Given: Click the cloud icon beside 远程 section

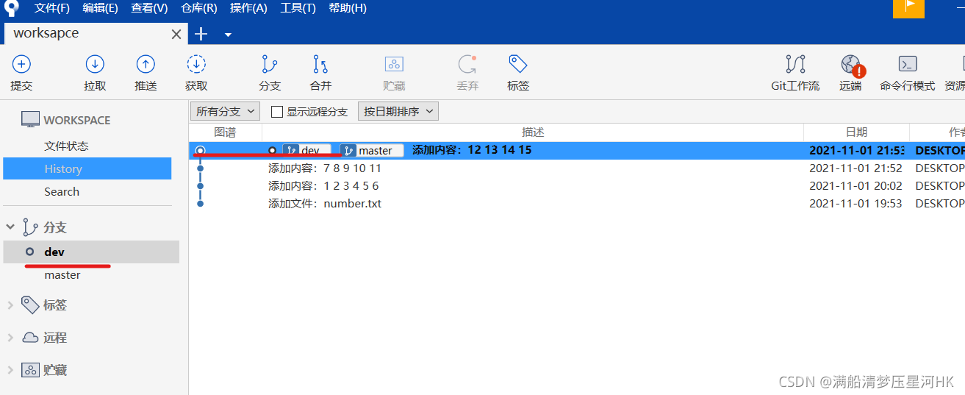Looking at the screenshot, I should coord(30,338).
